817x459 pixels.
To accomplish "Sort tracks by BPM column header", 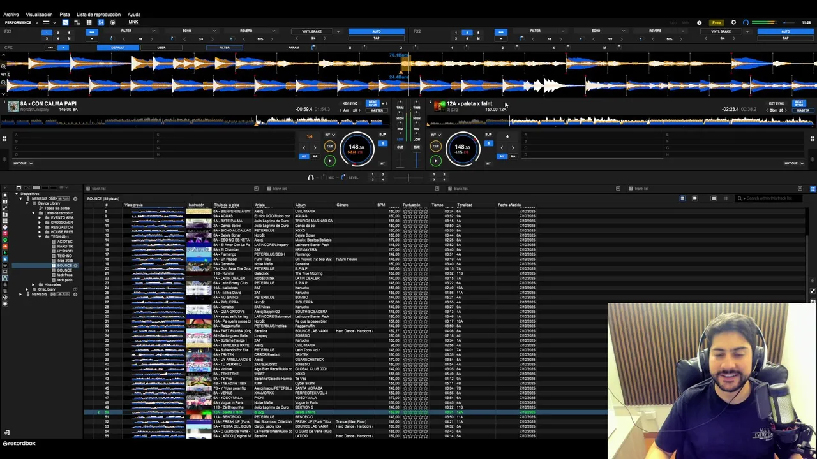I will coord(381,205).
